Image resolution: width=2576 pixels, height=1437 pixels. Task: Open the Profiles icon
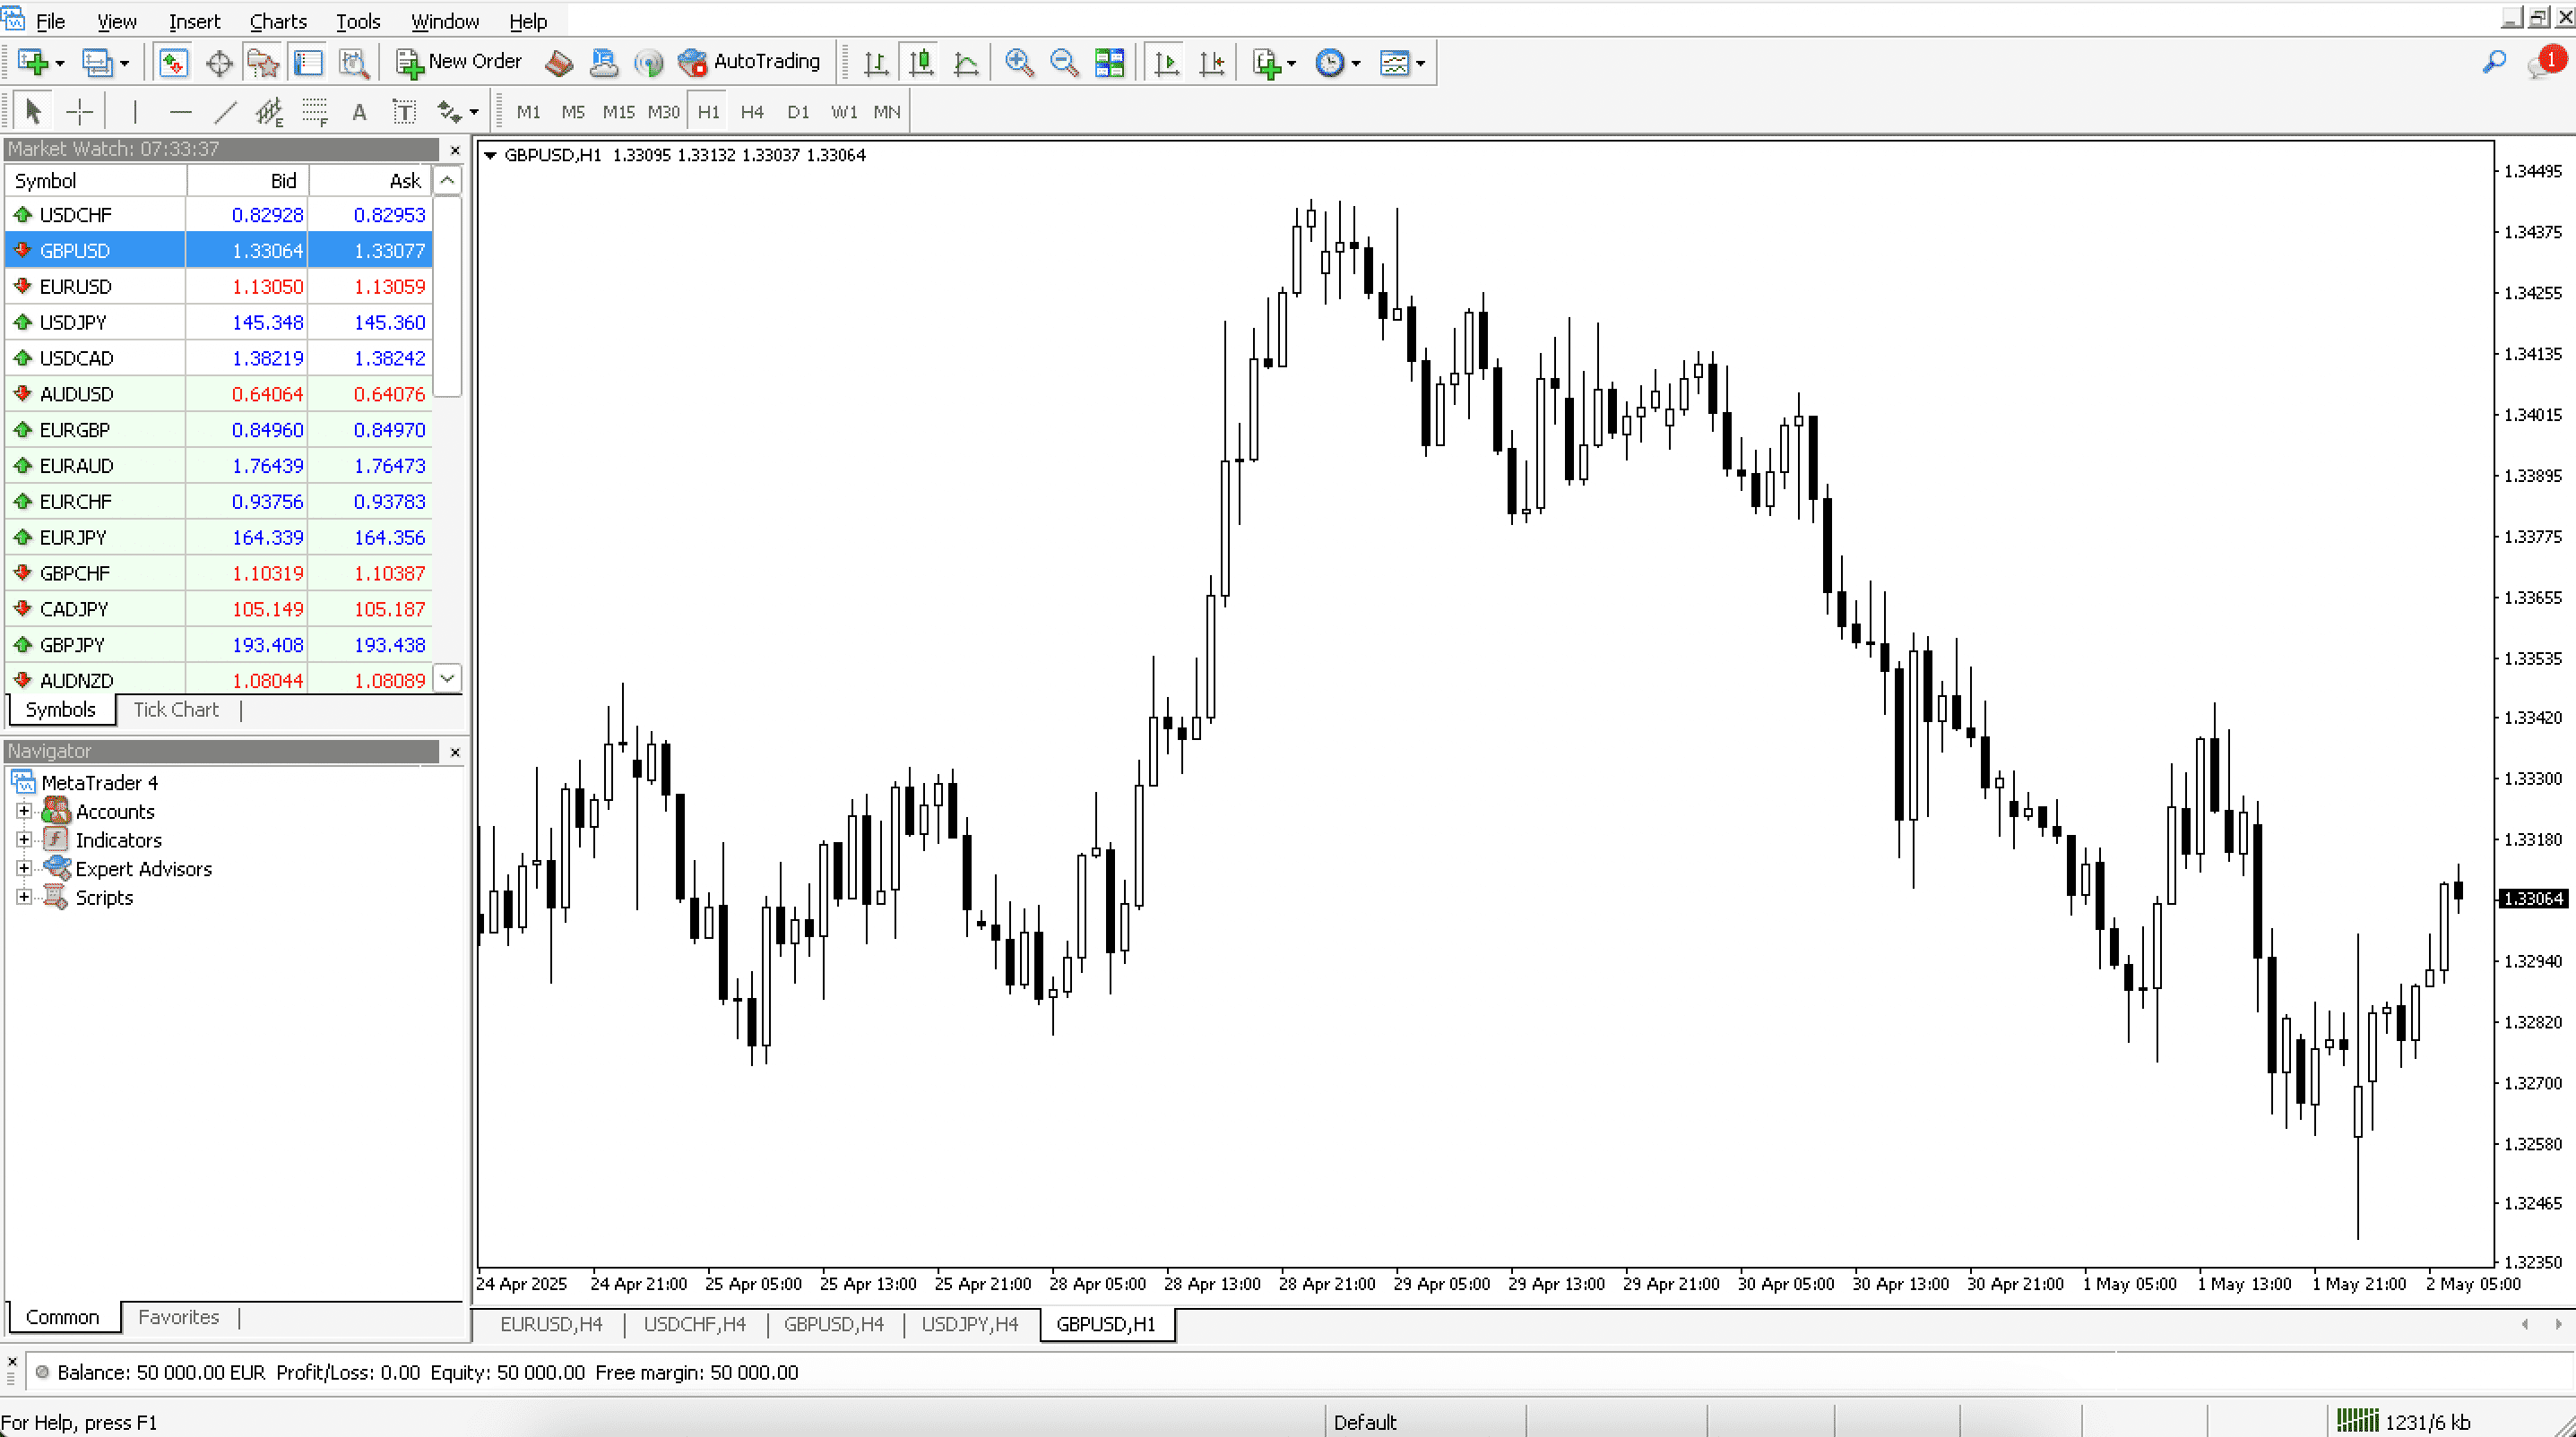(x=97, y=63)
